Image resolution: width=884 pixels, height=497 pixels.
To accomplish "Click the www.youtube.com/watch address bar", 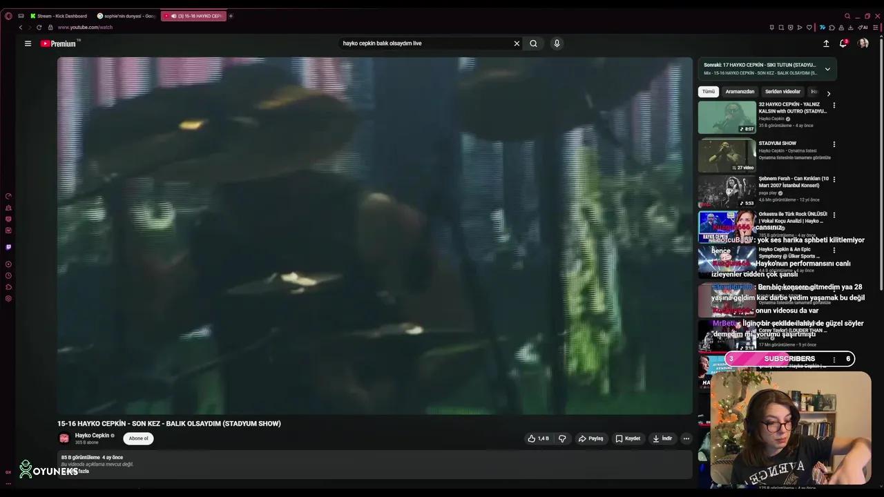I will point(85,28).
